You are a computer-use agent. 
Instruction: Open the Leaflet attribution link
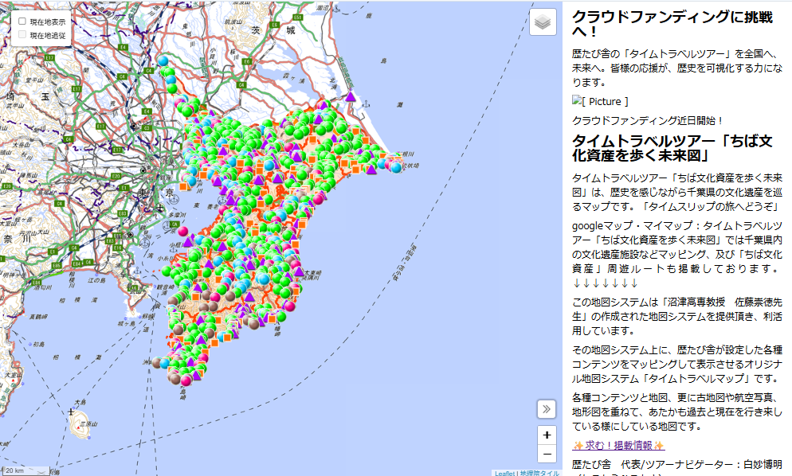(x=504, y=473)
